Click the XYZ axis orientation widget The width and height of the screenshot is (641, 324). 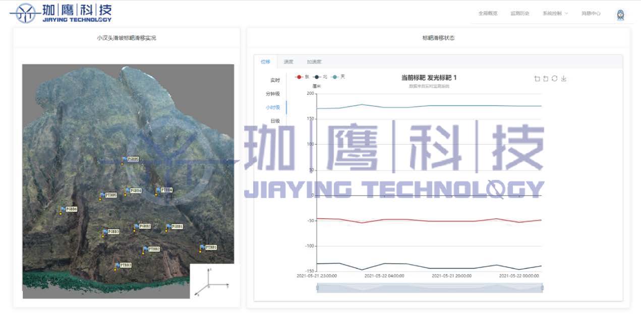pyautogui.click(x=211, y=280)
